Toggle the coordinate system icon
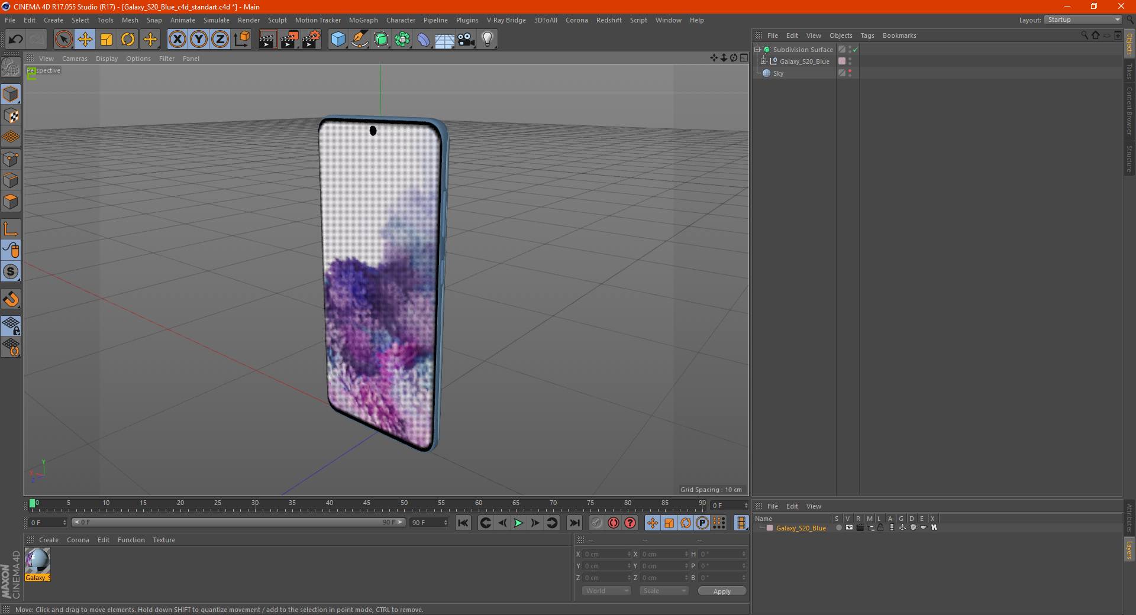The width and height of the screenshot is (1136, 615). [242, 40]
